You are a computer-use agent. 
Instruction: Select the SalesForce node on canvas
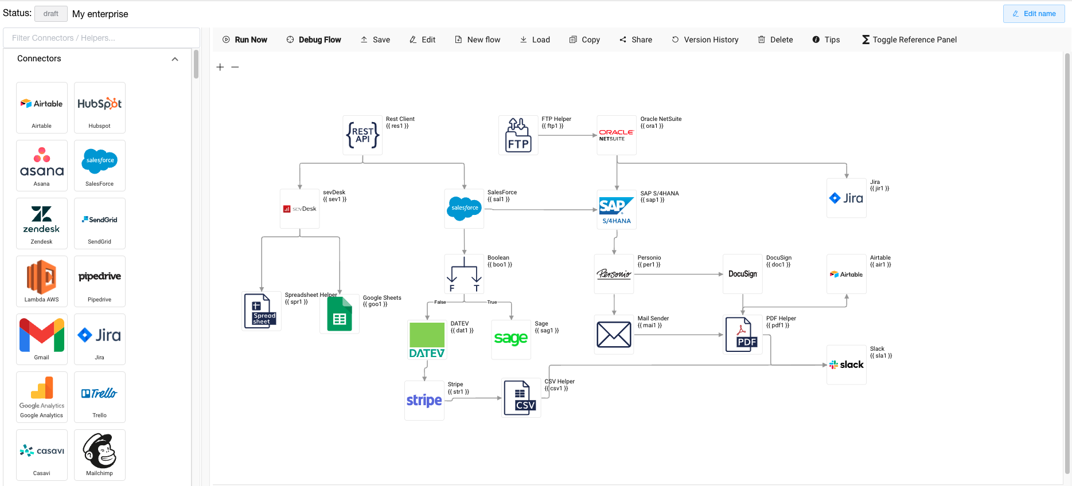[x=465, y=209]
